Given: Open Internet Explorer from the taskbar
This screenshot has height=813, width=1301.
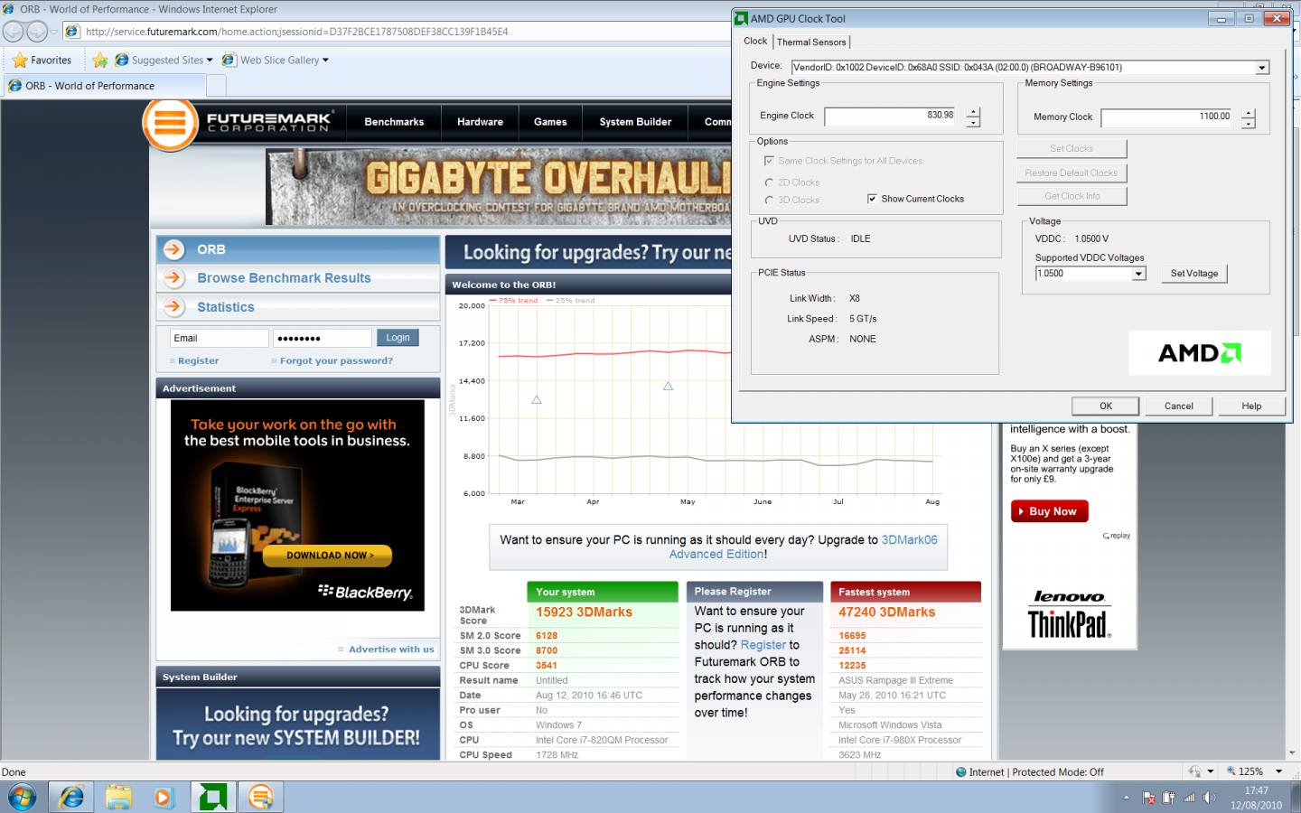Looking at the screenshot, I should (x=71, y=797).
